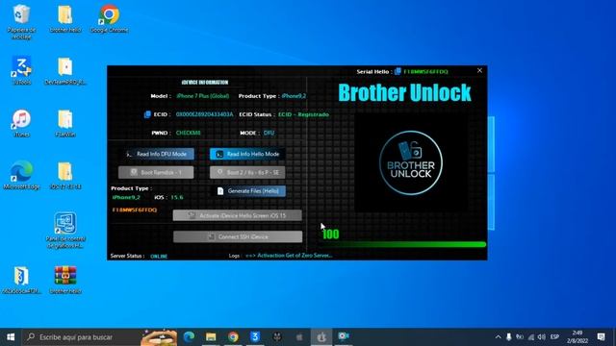Copy the serial using the Serial Hello icon

tap(398, 71)
